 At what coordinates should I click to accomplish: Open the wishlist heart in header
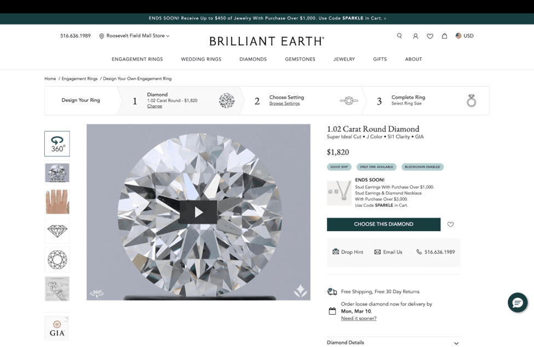point(430,36)
